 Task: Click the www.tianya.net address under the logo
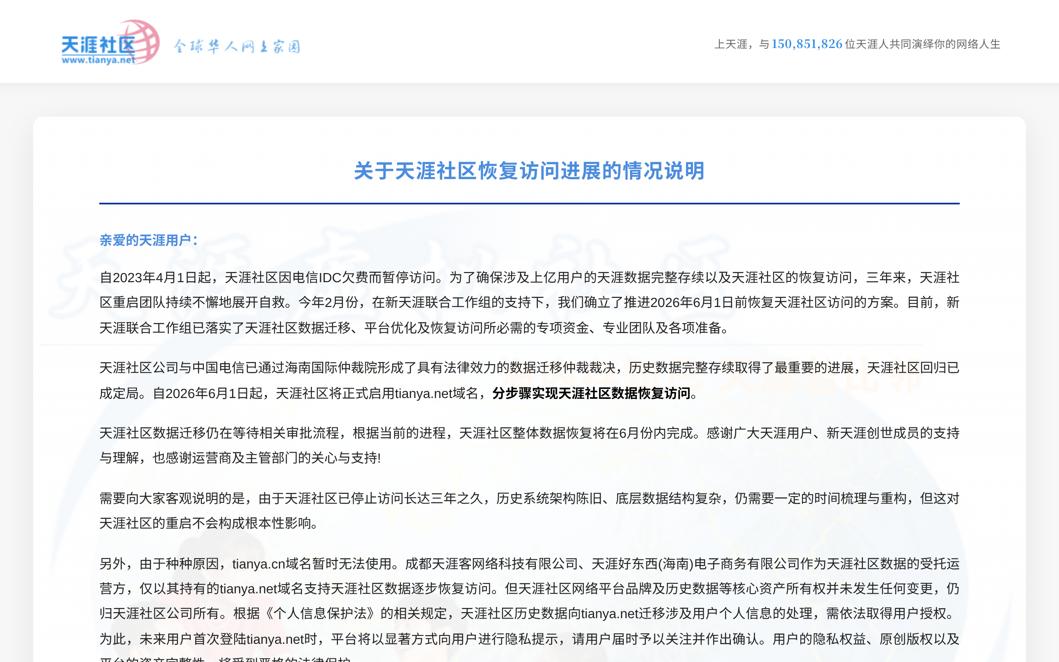click(98, 60)
